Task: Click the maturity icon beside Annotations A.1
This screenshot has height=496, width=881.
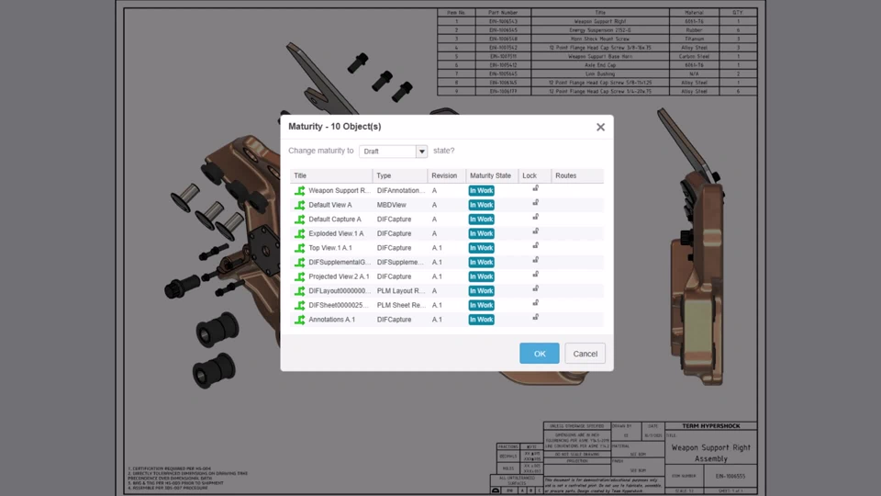Action: (x=299, y=320)
